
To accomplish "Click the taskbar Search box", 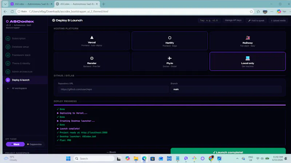I will 94,159.
